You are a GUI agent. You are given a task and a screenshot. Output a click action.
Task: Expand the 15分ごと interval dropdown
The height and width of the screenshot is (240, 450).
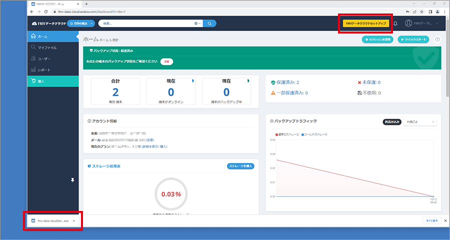(420, 121)
